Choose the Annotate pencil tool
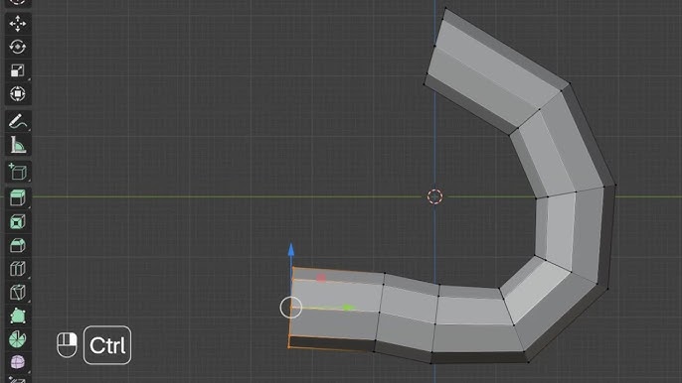 [x=18, y=122]
